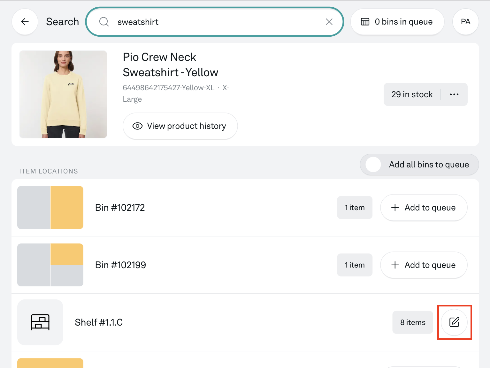This screenshot has width=490, height=368.
Task: Go back using the arrow button
Action: pos(25,22)
